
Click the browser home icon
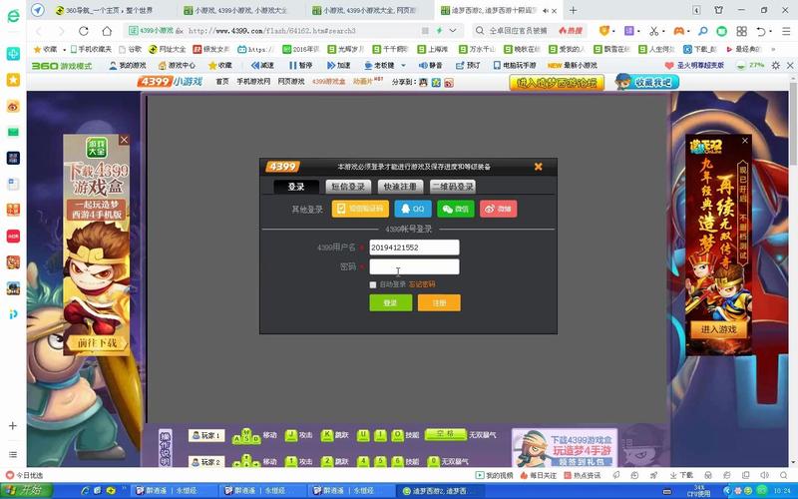[107, 31]
